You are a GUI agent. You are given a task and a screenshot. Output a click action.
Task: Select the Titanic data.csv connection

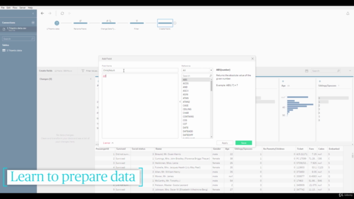tap(18, 29)
